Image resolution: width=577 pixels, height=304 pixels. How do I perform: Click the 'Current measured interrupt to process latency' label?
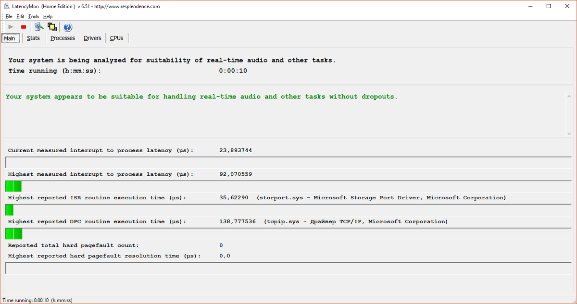[x=100, y=150]
